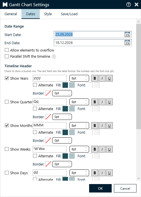Click the Years format field yyyy
Screen dimensions: 141x197
[x=50, y=78]
